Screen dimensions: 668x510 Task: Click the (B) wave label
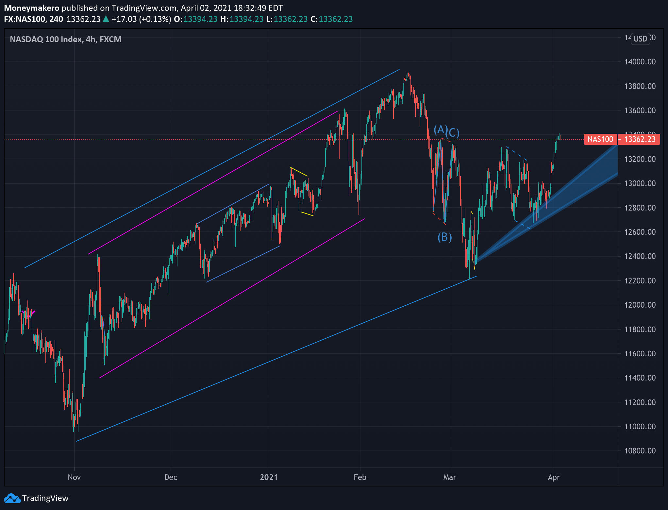[445, 237]
